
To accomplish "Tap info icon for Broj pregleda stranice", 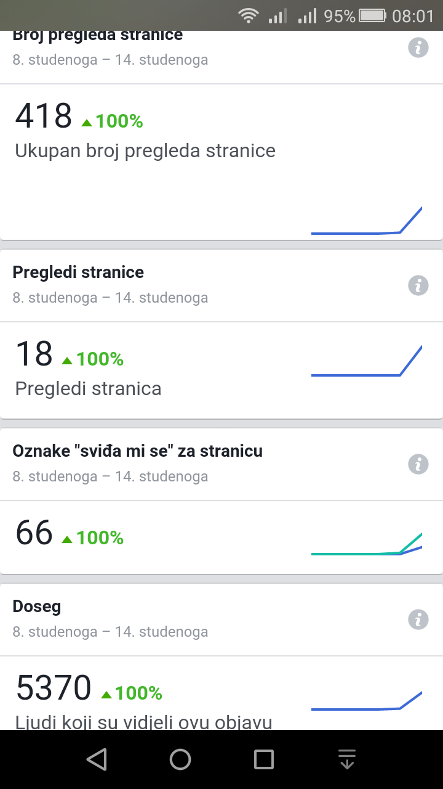I will (418, 47).
